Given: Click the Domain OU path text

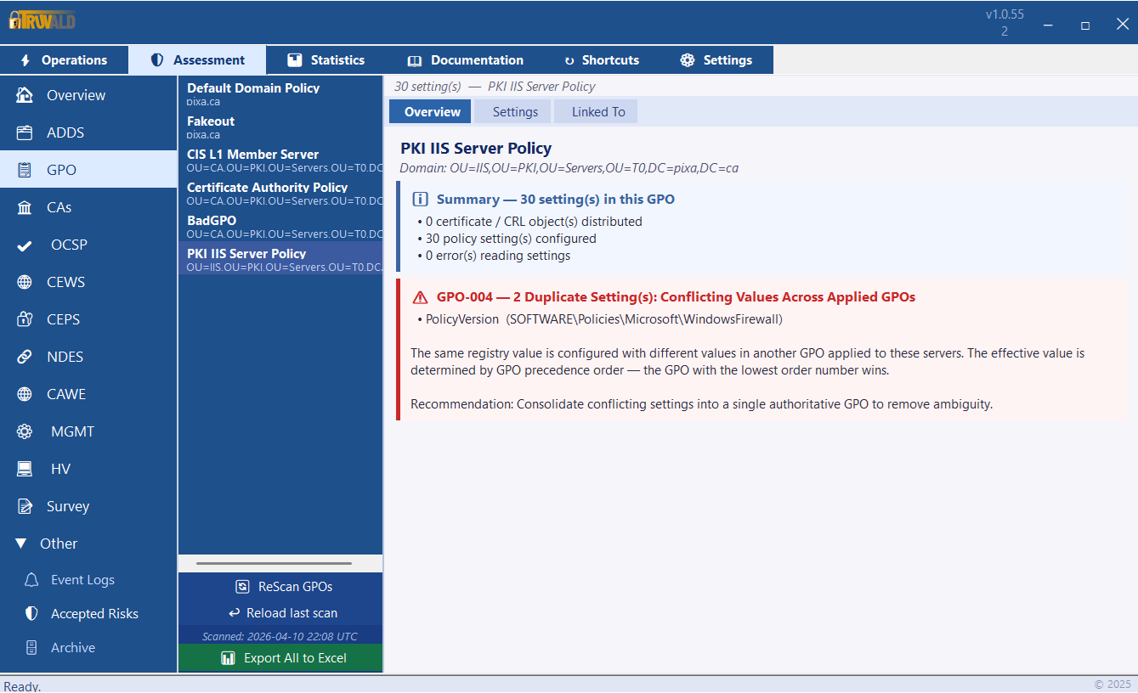Looking at the screenshot, I should pyautogui.click(x=569, y=168).
